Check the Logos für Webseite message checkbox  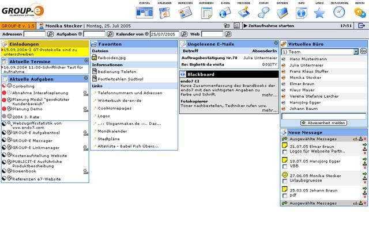click(285, 152)
